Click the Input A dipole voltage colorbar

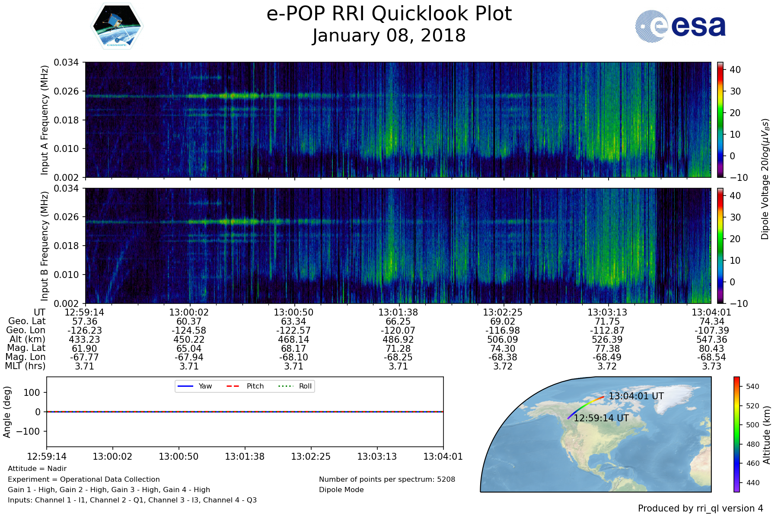tap(721, 120)
